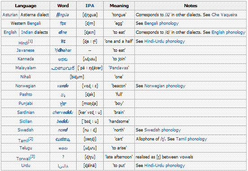
Task: Open the English phonology link
Action: pyautogui.click(x=229, y=32)
